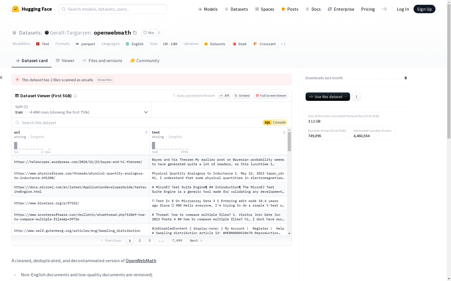
Task: Click the physicsforums.com url cell
Action: pyautogui.click(x=81, y=176)
